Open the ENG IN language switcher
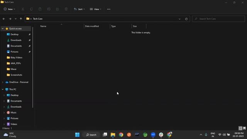Viewport: 247px width, 139px height. coord(213,135)
